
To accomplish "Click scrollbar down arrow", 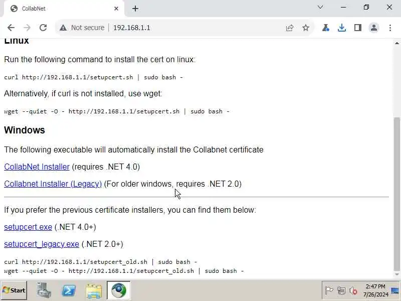I will pyautogui.click(x=396, y=274).
